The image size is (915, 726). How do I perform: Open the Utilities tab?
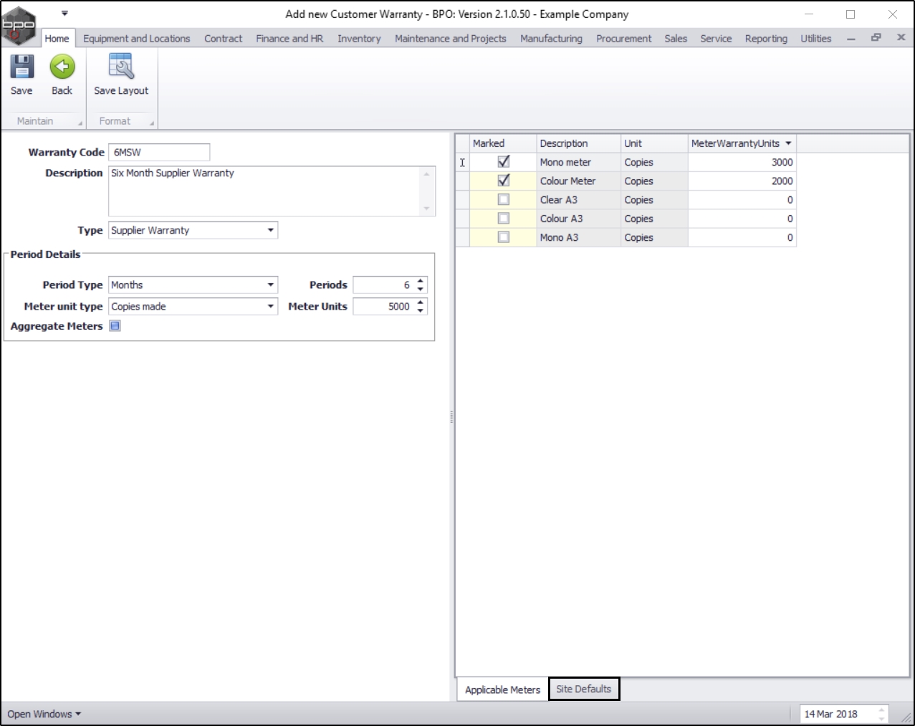(816, 39)
